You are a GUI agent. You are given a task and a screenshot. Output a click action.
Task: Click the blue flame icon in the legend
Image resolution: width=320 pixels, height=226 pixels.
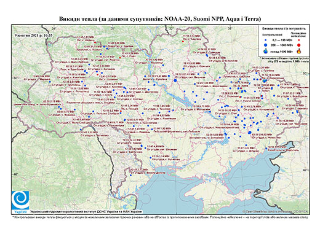266,51
